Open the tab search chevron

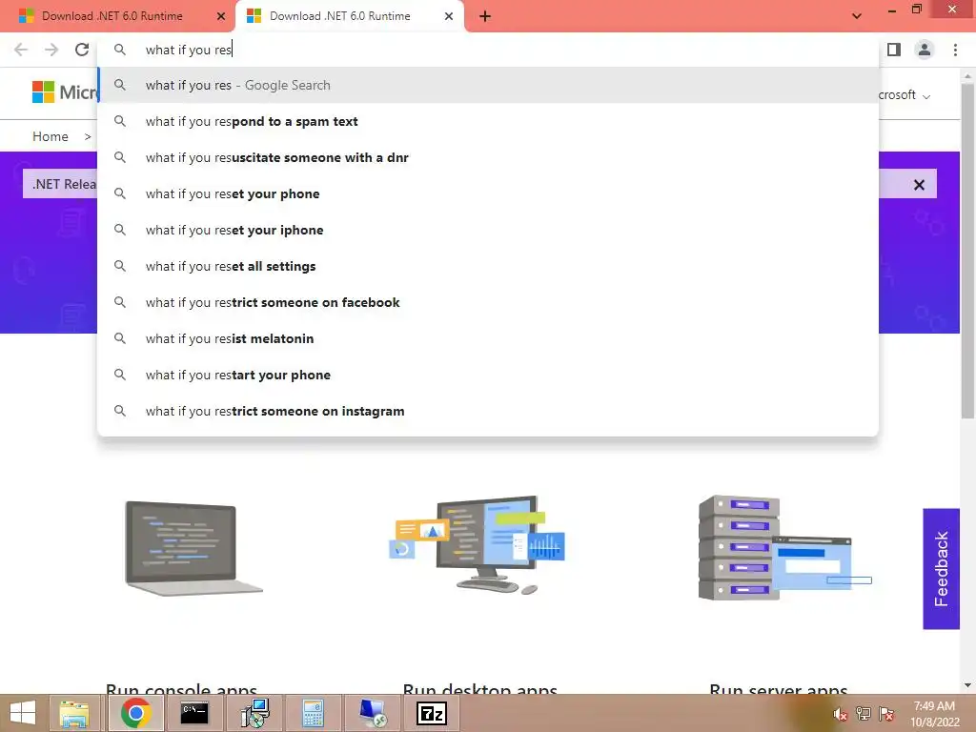857,16
